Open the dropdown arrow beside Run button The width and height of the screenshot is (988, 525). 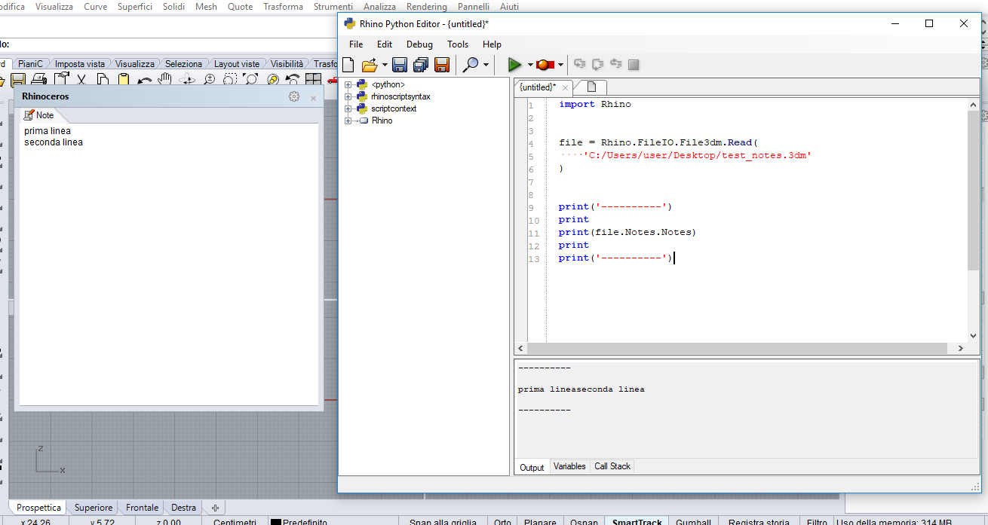[x=530, y=65]
